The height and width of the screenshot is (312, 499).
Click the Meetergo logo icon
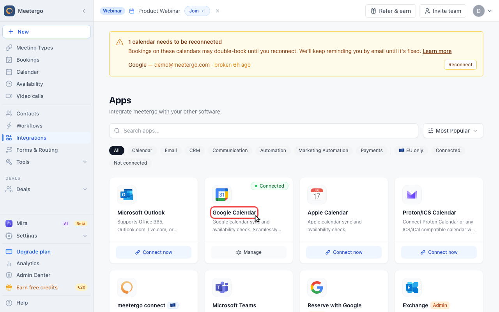pos(9,11)
